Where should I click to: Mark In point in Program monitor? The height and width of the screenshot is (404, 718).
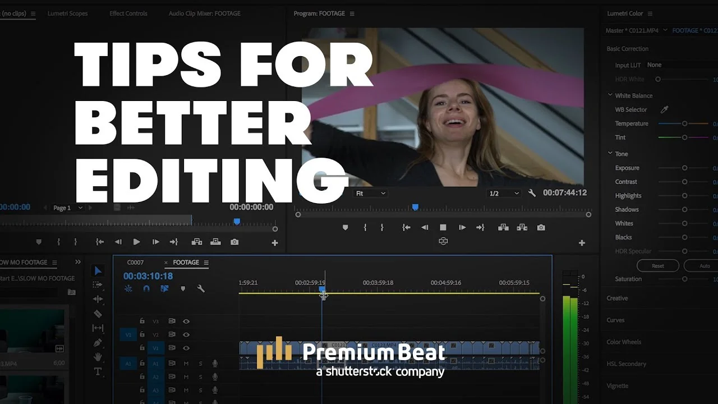[365, 227]
